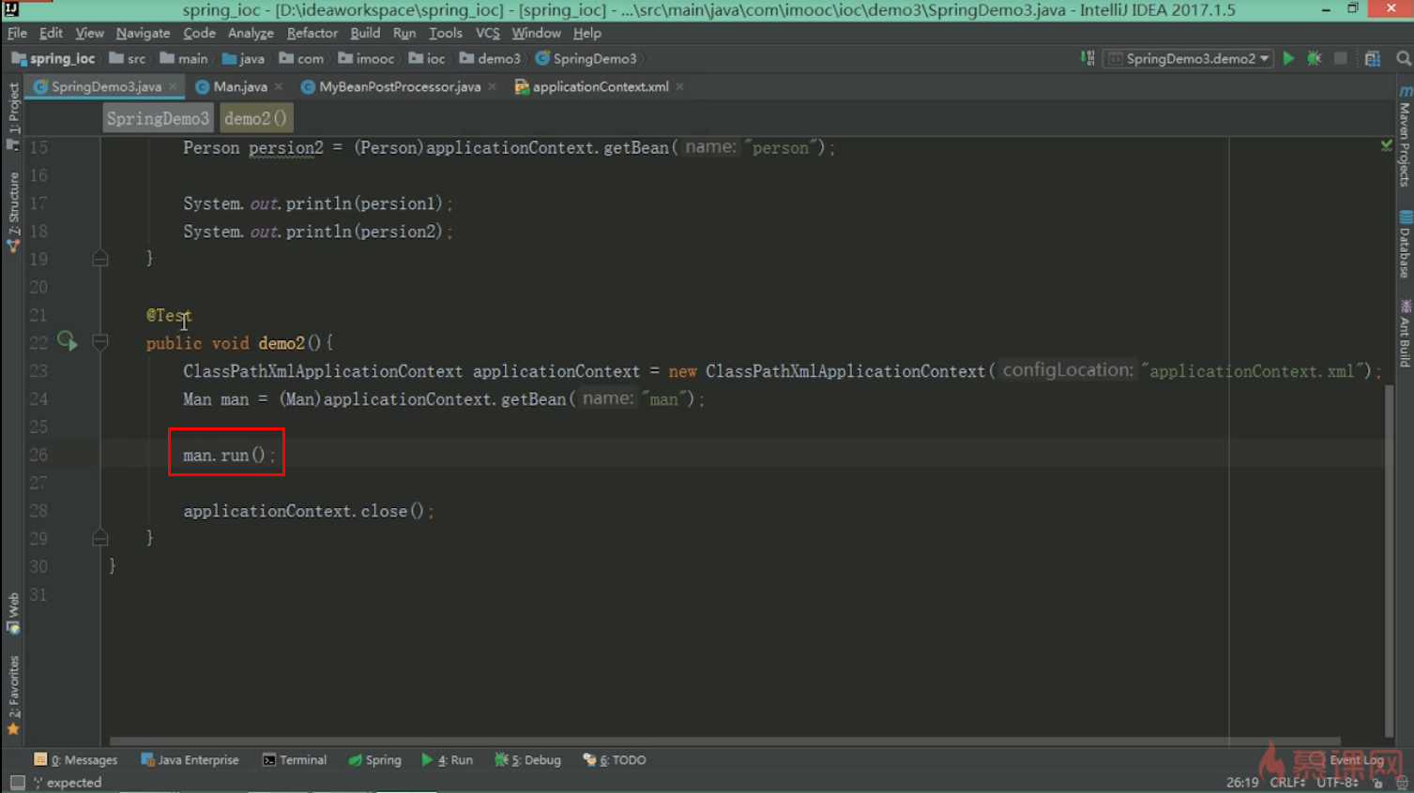
Task: Click the Make Project binary arrow icon
Action: [x=1087, y=58]
